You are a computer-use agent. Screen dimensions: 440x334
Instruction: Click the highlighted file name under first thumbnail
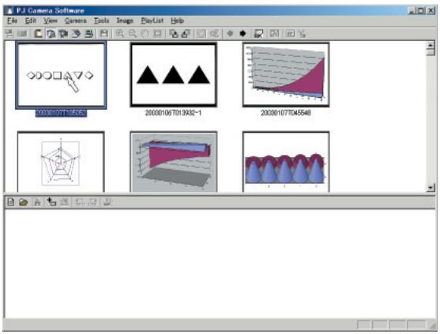[61, 113]
